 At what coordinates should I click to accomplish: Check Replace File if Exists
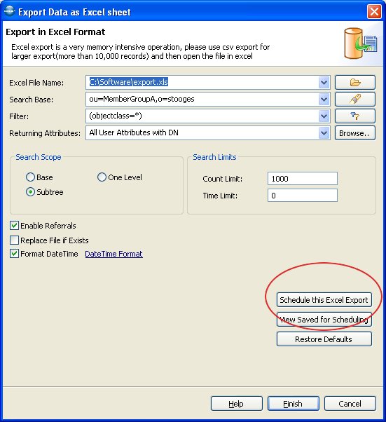click(14, 240)
